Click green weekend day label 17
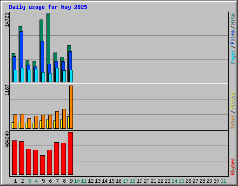The height and width of the screenshot is (186, 238). [x=126, y=181]
